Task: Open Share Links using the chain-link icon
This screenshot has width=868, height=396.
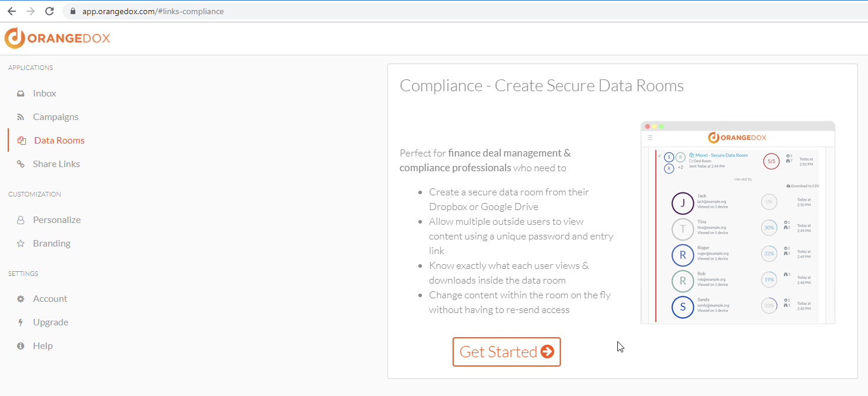Action: point(21,164)
